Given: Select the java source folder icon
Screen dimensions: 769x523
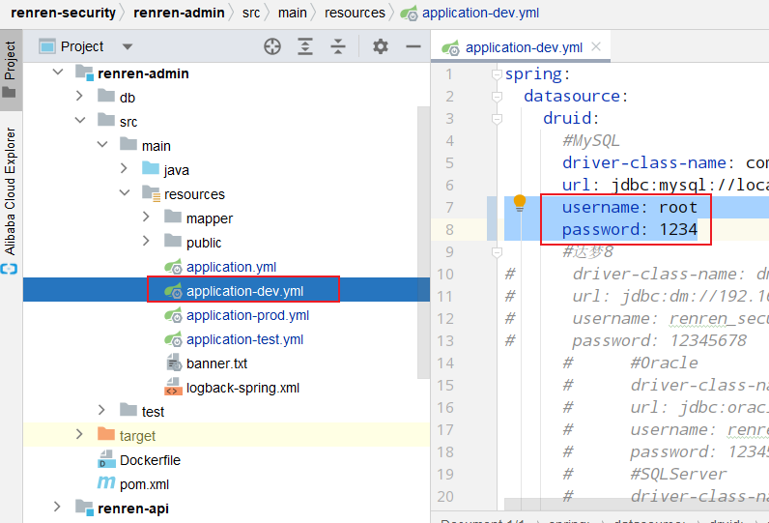Looking at the screenshot, I should click(x=151, y=168).
